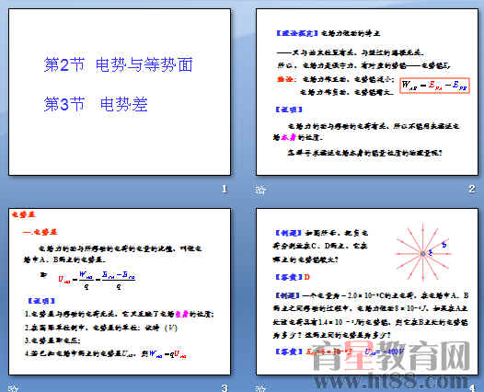Click the red 一.电势差 heading on slide 3

click(x=40, y=232)
